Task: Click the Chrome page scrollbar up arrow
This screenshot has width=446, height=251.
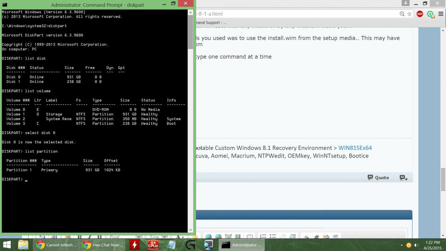Action: [443, 30]
